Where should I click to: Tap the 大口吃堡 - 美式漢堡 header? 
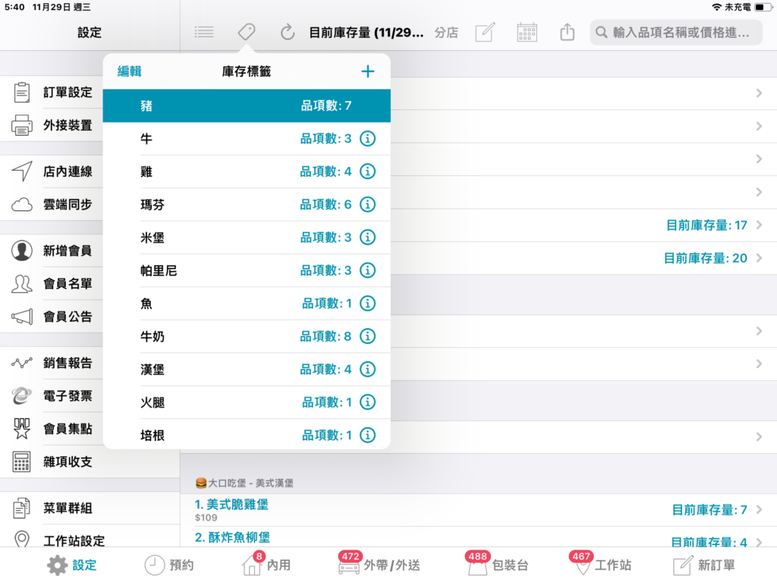click(x=244, y=483)
